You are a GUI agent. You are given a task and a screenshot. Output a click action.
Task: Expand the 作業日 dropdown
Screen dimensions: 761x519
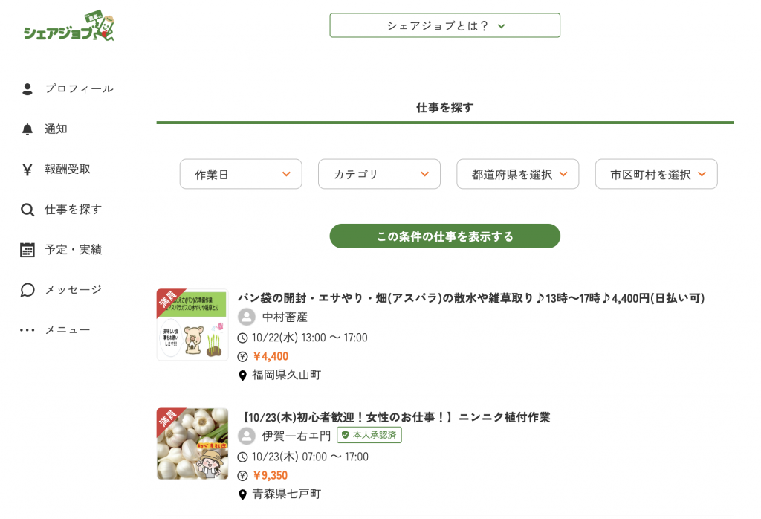[241, 174]
